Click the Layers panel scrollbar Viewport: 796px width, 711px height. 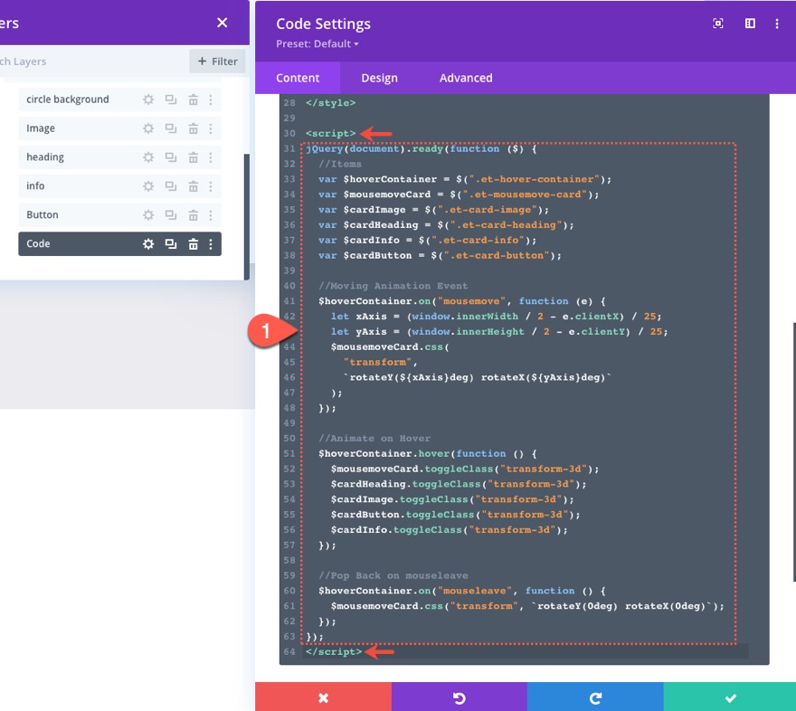click(x=247, y=217)
